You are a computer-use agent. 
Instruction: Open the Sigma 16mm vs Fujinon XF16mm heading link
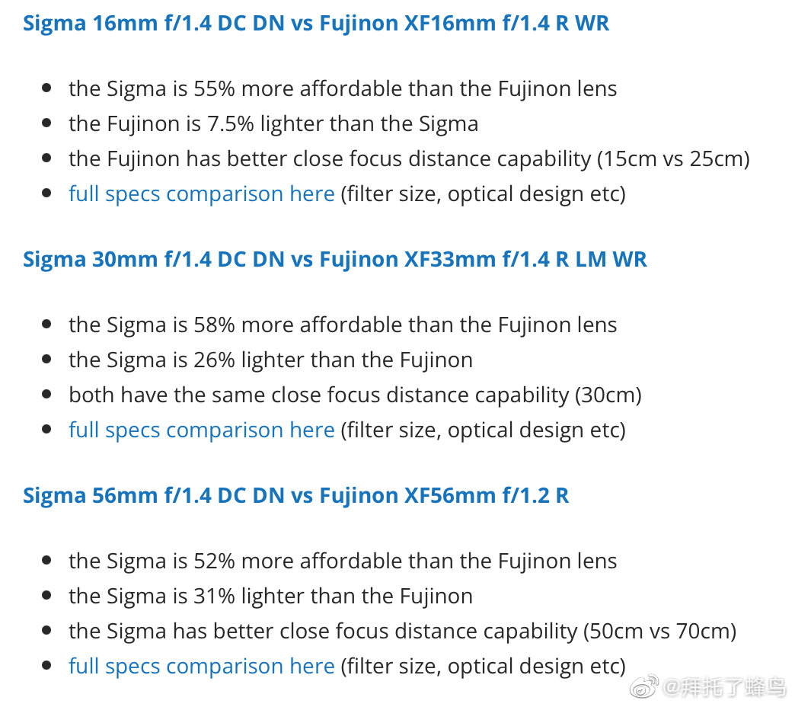click(316, 24)
